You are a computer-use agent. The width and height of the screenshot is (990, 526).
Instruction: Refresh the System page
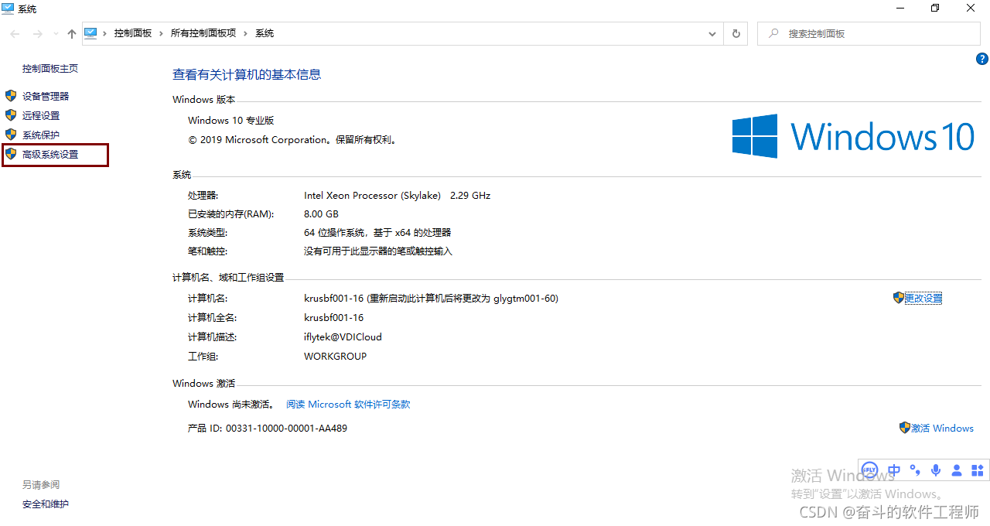point(736,34)
